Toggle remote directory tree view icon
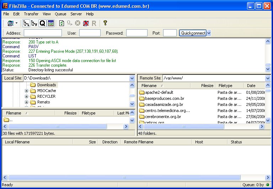The height and width of the screenshot is (189, 273). [x=34, y=23]
